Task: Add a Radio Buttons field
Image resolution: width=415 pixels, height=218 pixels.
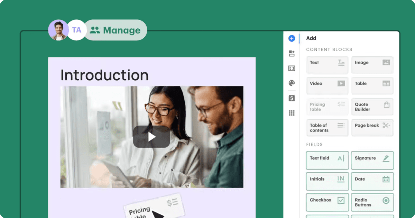Action: [372, 202]
